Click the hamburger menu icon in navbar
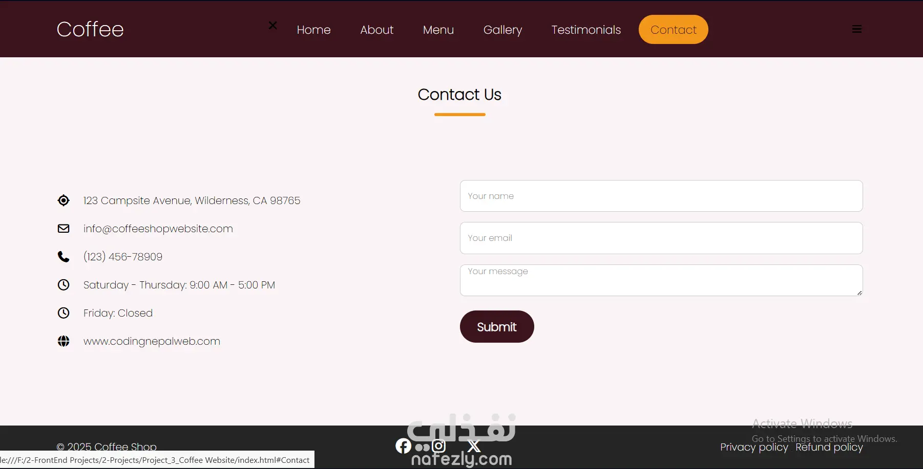The width and height of the screenshot is (923, 469). 857,29
